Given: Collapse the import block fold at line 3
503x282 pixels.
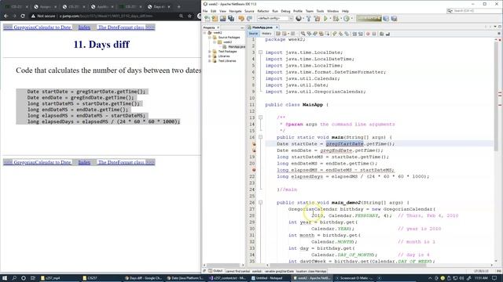Looking at the screenshot, I should pyautogui.click(x=260, y=52).
